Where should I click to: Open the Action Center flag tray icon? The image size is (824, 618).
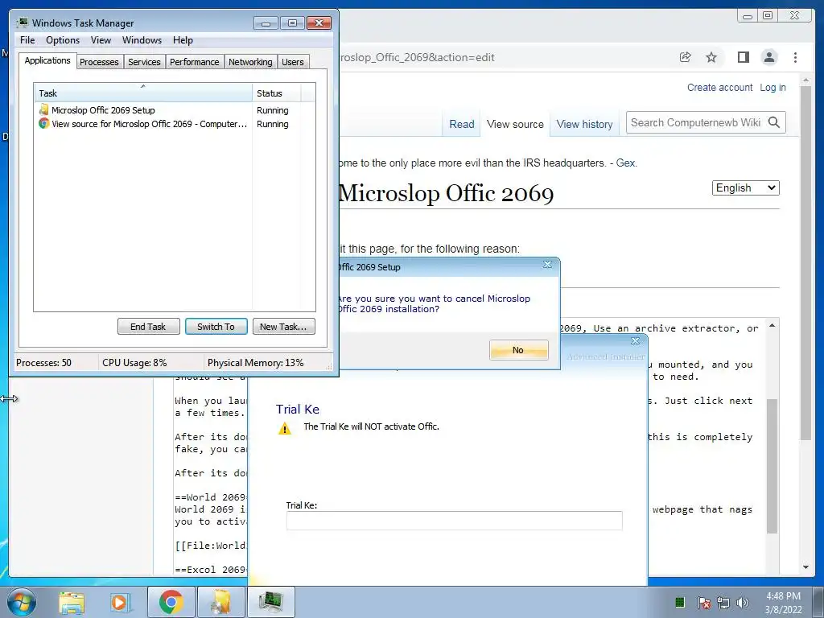(704, 602)
